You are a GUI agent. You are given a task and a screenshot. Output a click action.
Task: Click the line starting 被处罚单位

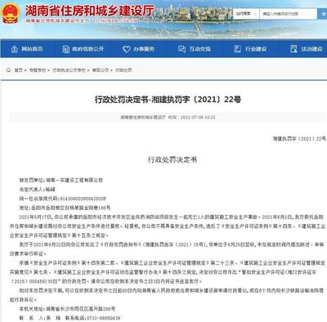[61, 180]
